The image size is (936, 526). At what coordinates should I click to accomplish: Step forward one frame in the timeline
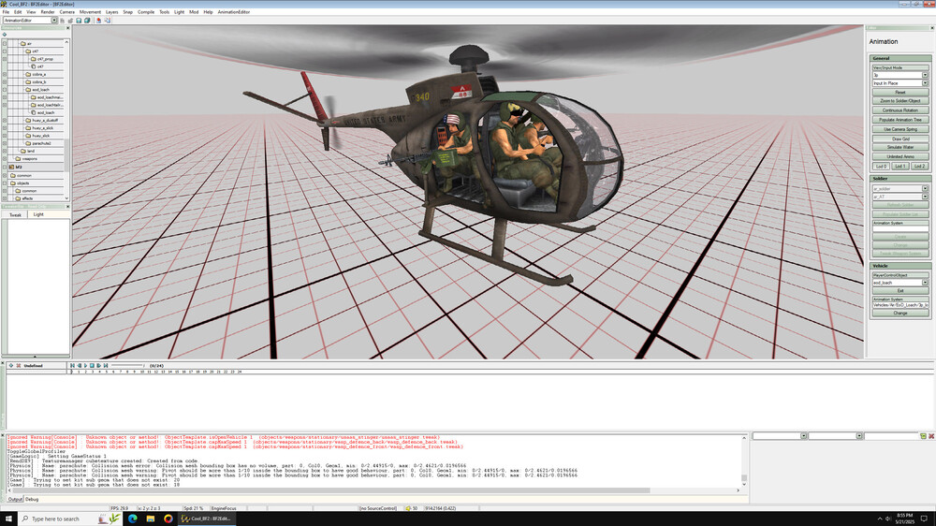98,365
